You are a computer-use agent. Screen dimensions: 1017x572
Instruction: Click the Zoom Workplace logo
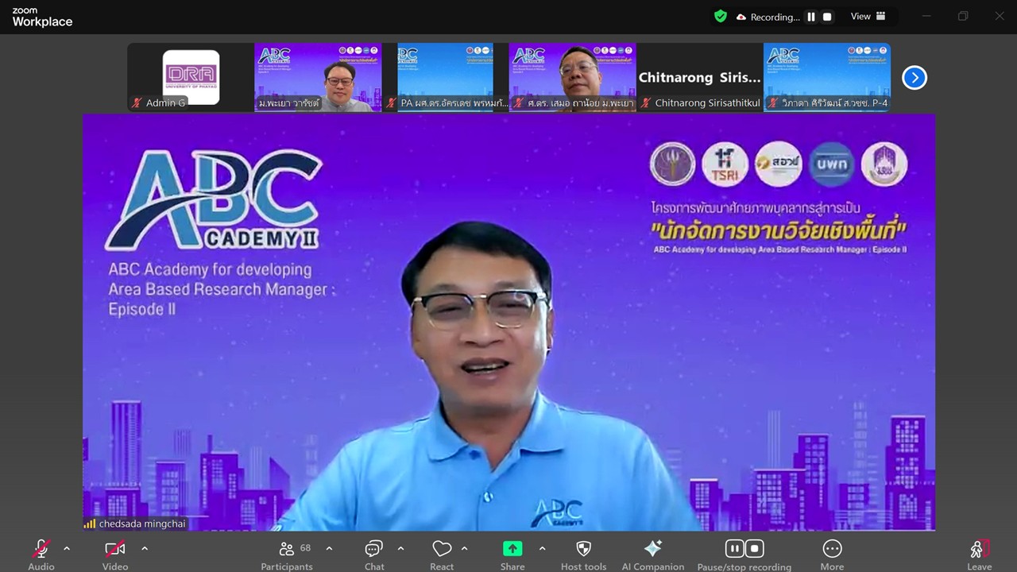coord(42,17)
